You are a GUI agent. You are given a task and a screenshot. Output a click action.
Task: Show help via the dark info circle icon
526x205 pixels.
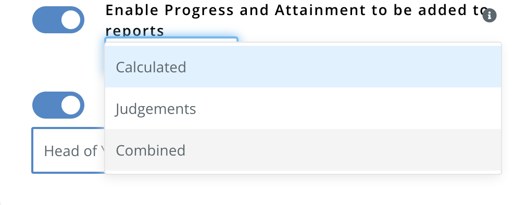(x=489, y=16)
